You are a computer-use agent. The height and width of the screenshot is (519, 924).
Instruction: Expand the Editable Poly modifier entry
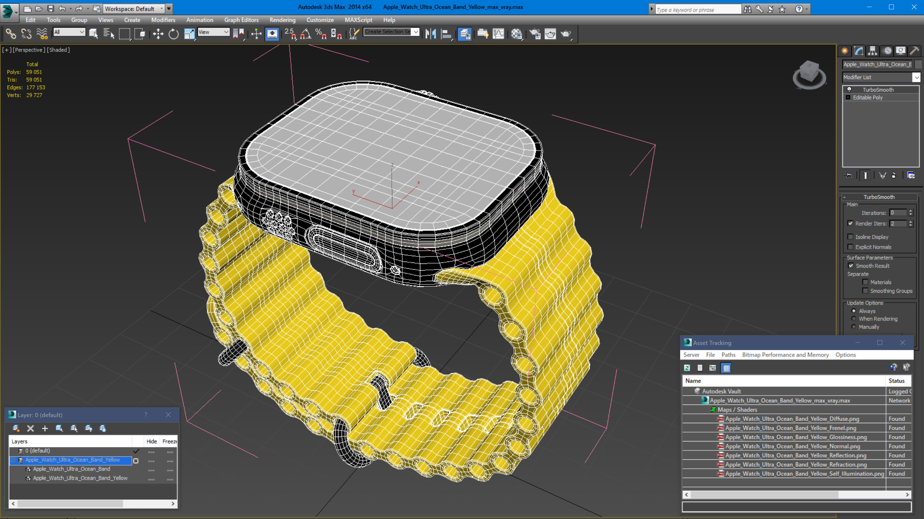click(x=848, y=97)
